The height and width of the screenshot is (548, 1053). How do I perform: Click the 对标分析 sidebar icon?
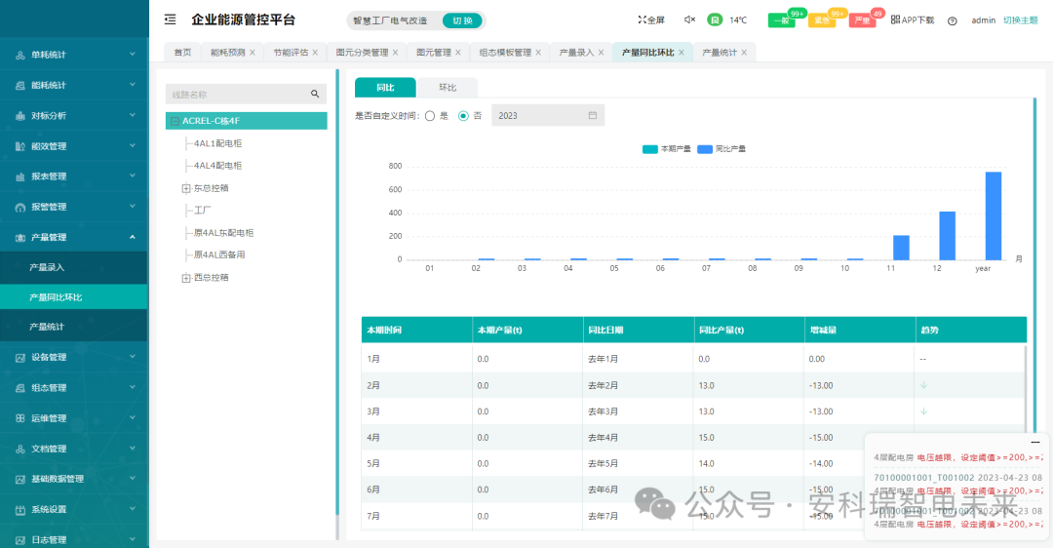coord(20,115)
